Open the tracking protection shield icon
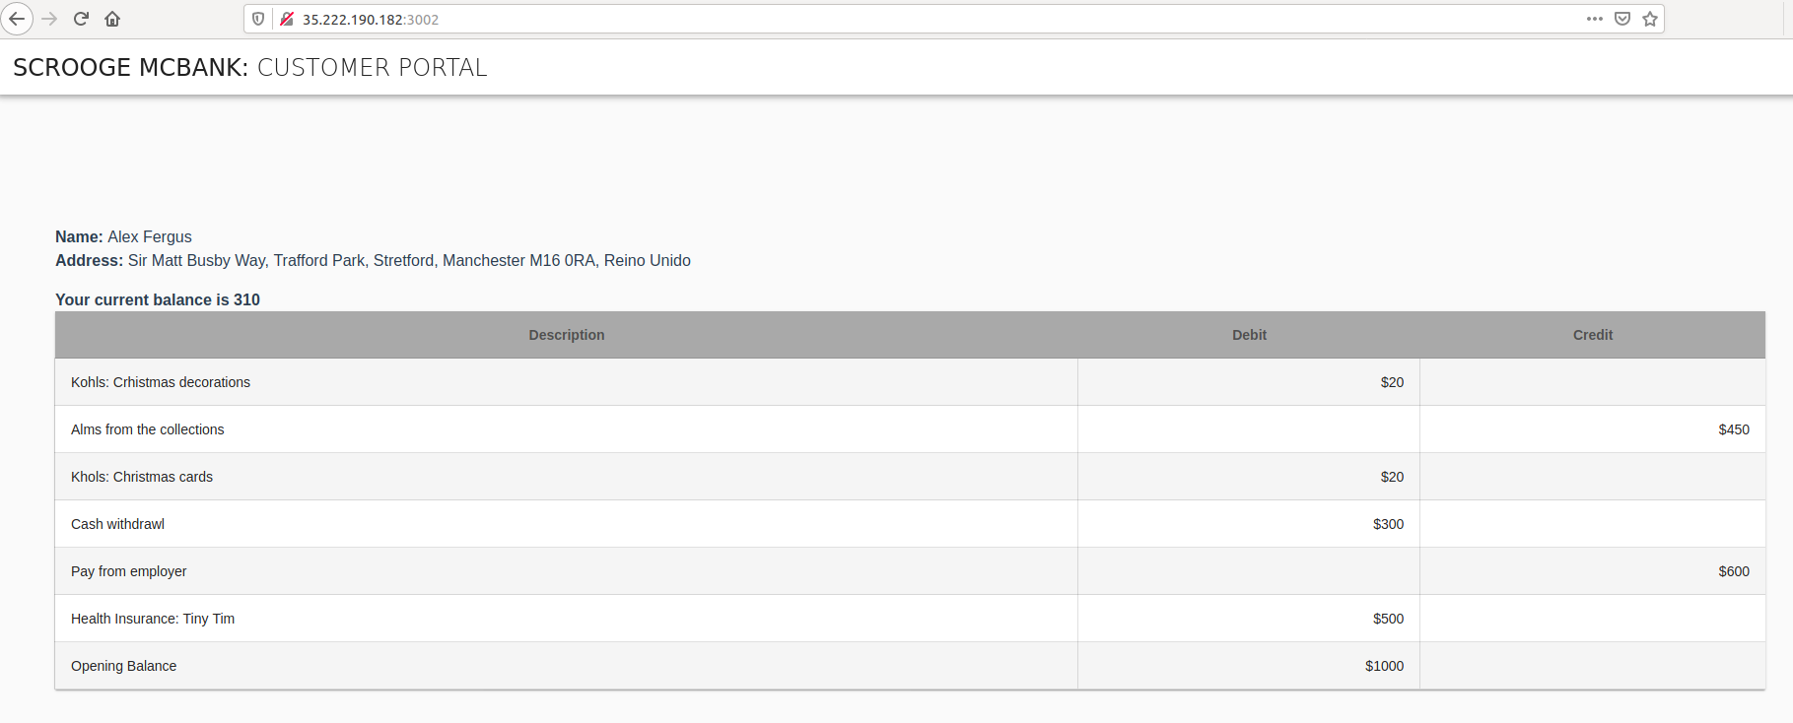Screen dimensions: 1793x723 click(258, 19)
